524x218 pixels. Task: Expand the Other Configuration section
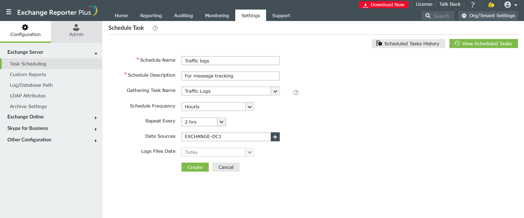click(96, 141)
